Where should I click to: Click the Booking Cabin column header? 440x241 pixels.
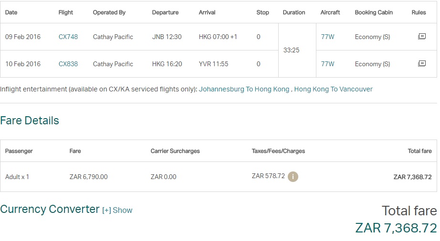click(374, 12)
